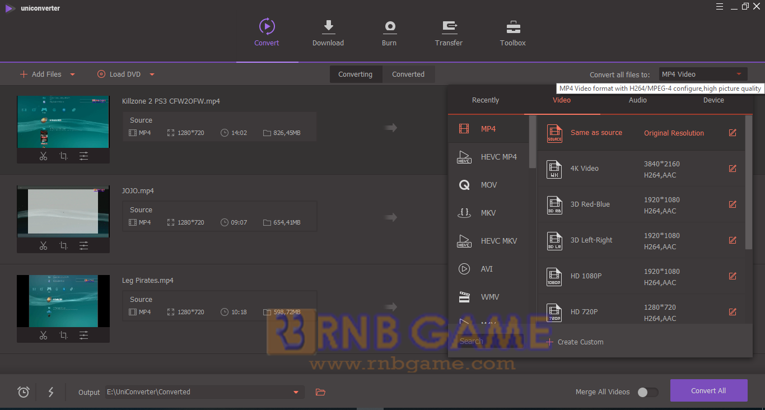Click the JOJO.mp4 video thumbnail
Viewport: 765px width, 410px height.
click(63, 212)
